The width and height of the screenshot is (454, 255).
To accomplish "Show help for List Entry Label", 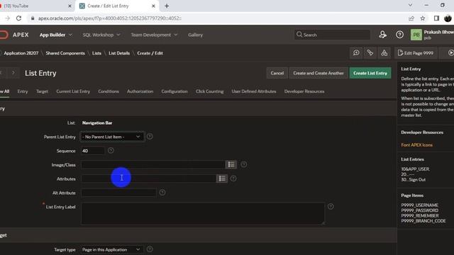I will coord(331,206).
